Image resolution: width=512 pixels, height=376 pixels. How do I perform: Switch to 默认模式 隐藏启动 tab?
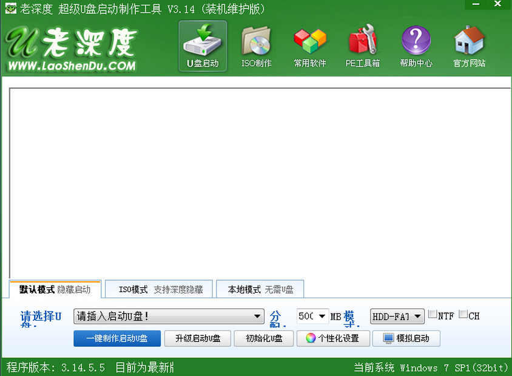click(x=55, y=289)
